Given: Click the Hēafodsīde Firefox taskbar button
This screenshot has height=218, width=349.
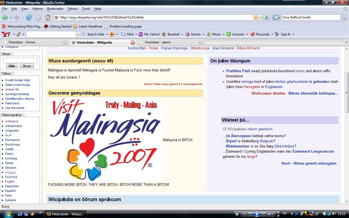Looking at the screenshot, I should point(65,214).
